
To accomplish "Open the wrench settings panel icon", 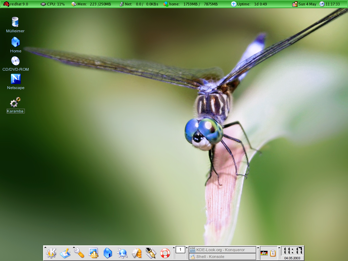I will pos(79,253).
